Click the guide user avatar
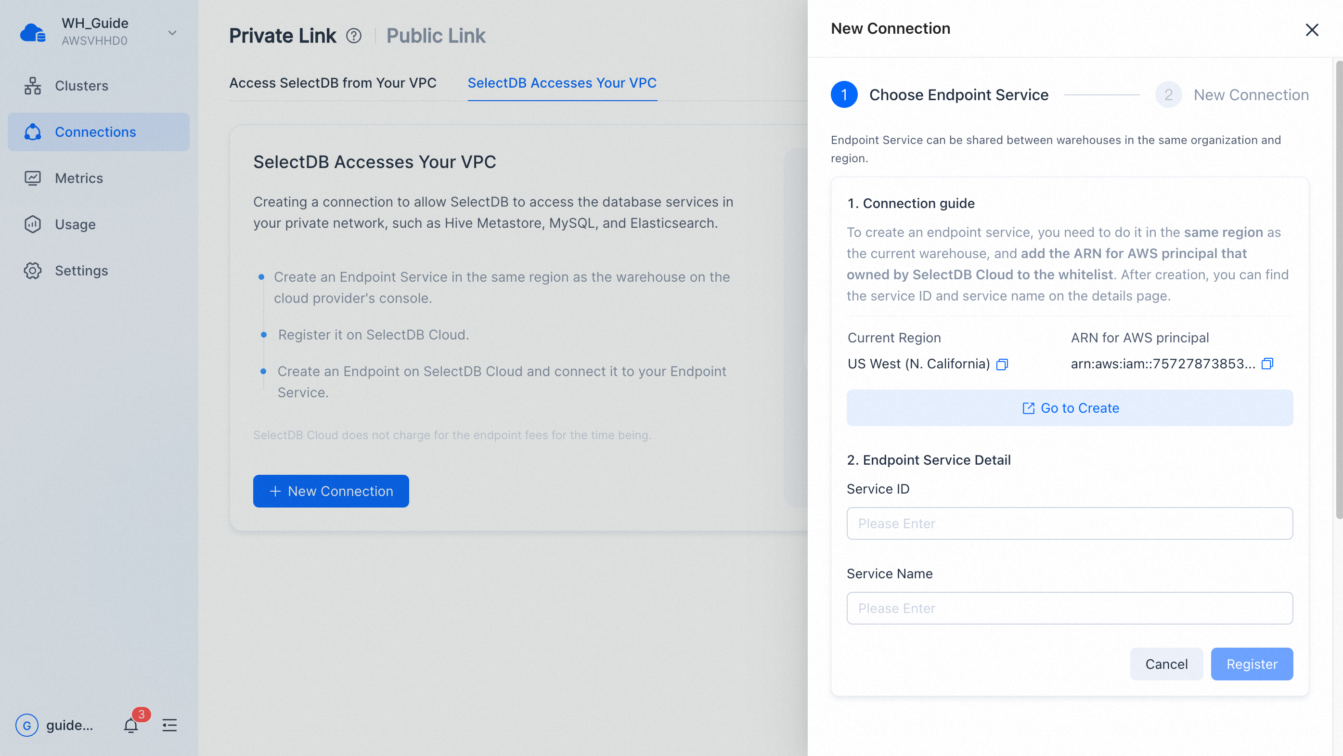 (27, 725)
